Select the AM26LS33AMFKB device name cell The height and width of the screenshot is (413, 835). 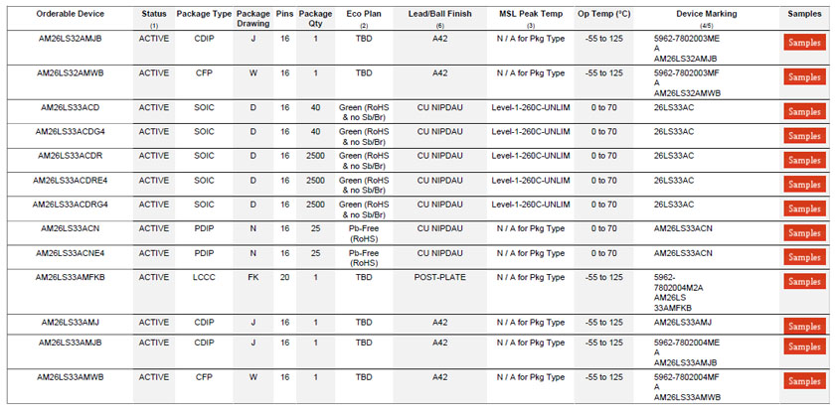(x=71, y=277)
